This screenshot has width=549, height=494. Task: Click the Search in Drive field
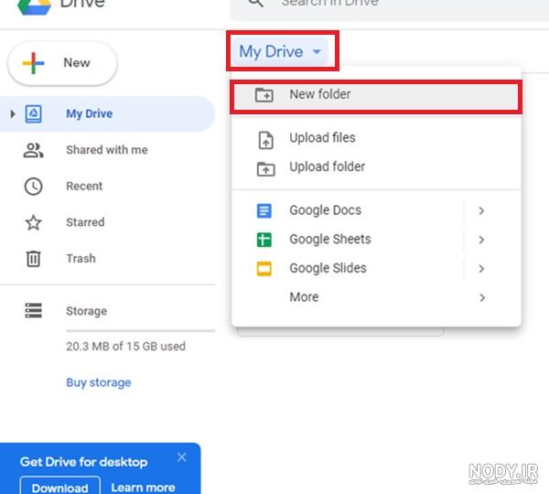coord(389,8)
